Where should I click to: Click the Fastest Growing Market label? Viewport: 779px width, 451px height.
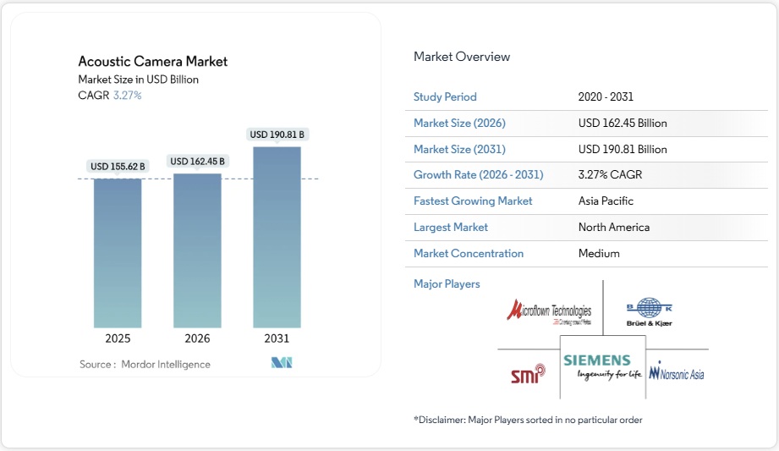pyautogui.click(x=473, y=201)
